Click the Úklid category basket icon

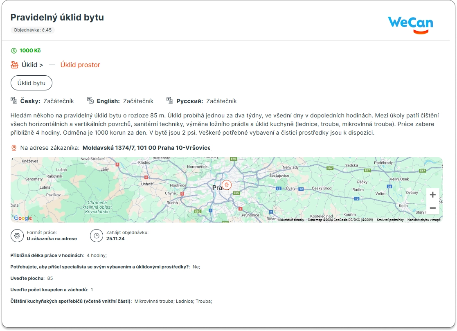[x=15, y=65]
